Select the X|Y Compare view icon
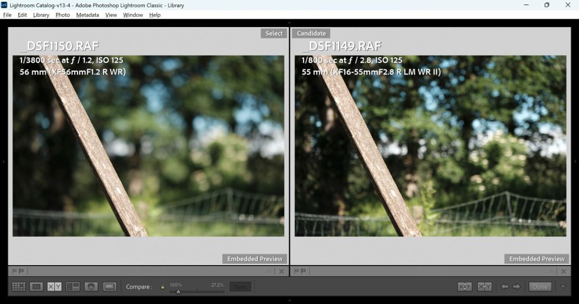The width and height of the screenshot is (579, 304). (54, 286)
